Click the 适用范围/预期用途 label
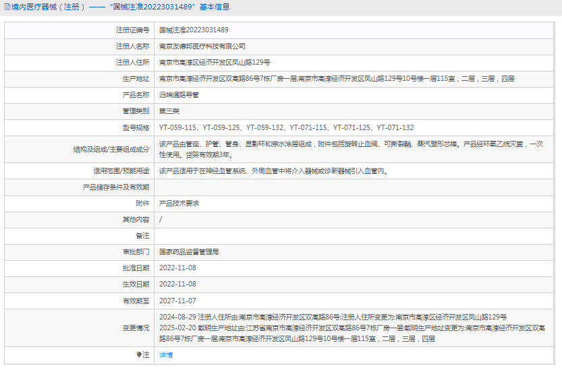 coord(121,171)
